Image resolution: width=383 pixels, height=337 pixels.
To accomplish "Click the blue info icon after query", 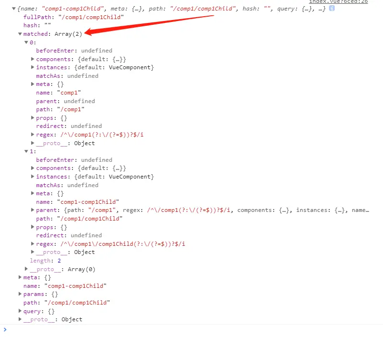I will (332, 8).
